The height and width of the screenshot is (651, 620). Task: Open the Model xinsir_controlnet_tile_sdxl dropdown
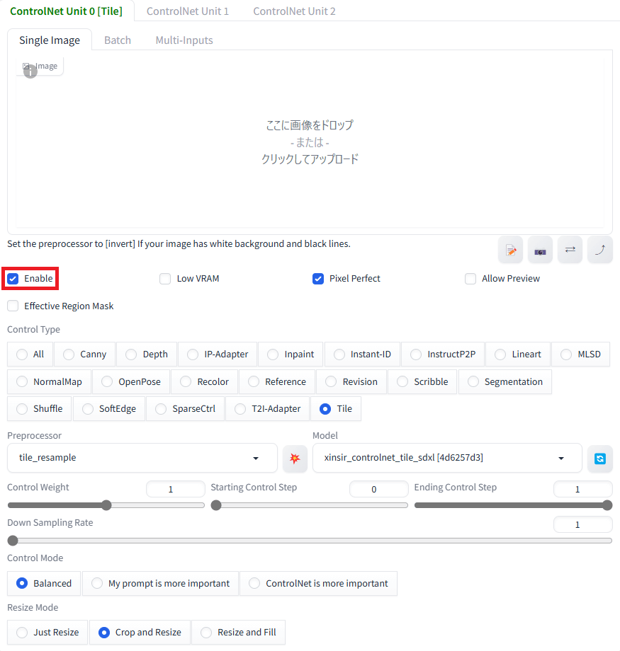(447, 458)
